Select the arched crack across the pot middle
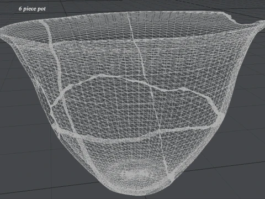 140,84
